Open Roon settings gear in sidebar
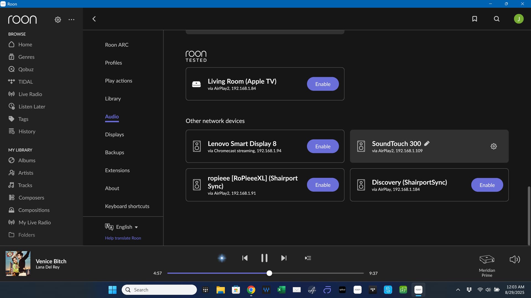This screenshot has width=531, height=298. point(58,20)
